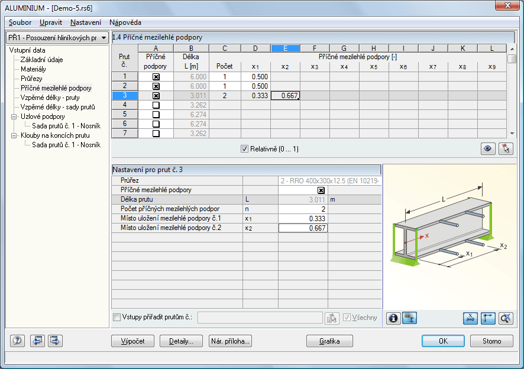Enable the Vstupy přiřadit prutům č. checkbox
This screenshot has width=524, height=369.
click(x=117, y=317)
